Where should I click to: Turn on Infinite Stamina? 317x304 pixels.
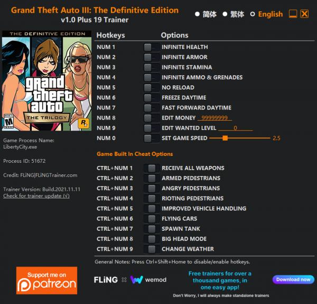pyautogui.click(x=152, y=67)
